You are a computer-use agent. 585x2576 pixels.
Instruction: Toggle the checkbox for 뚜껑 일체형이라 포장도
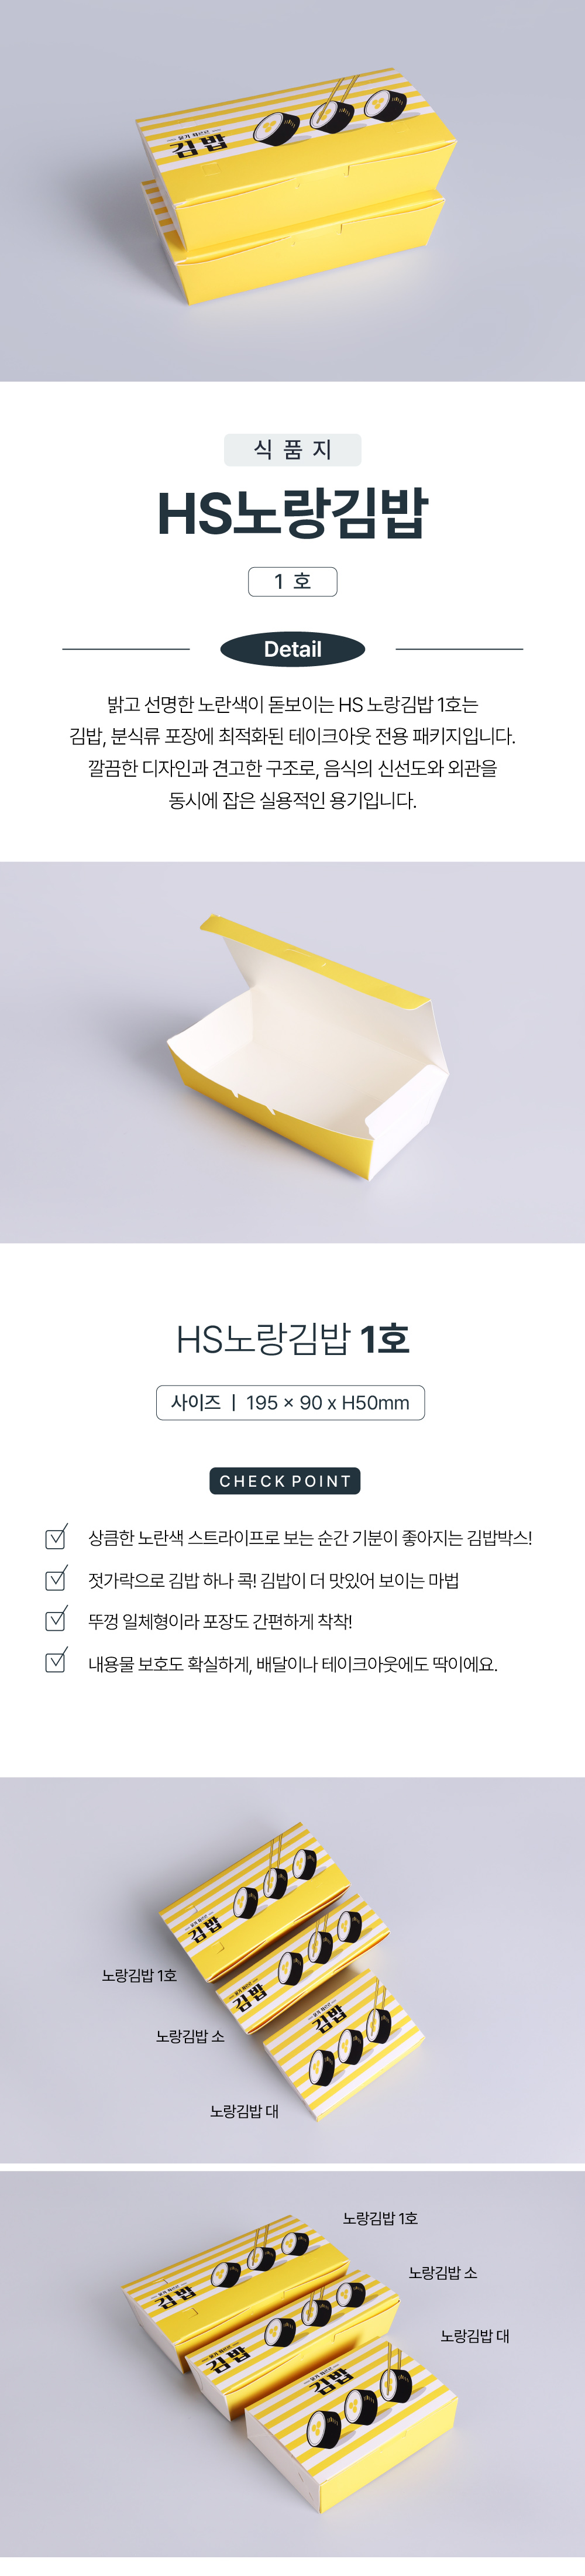[56, 1620]
